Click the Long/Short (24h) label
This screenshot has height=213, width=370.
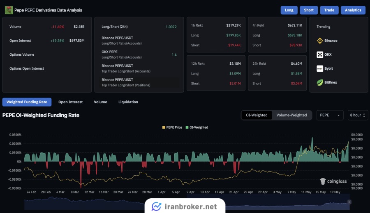click(x=115, y=27)
